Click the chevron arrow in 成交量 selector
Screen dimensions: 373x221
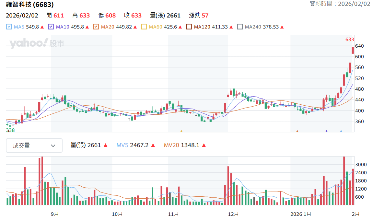click(x=53, y=145)
